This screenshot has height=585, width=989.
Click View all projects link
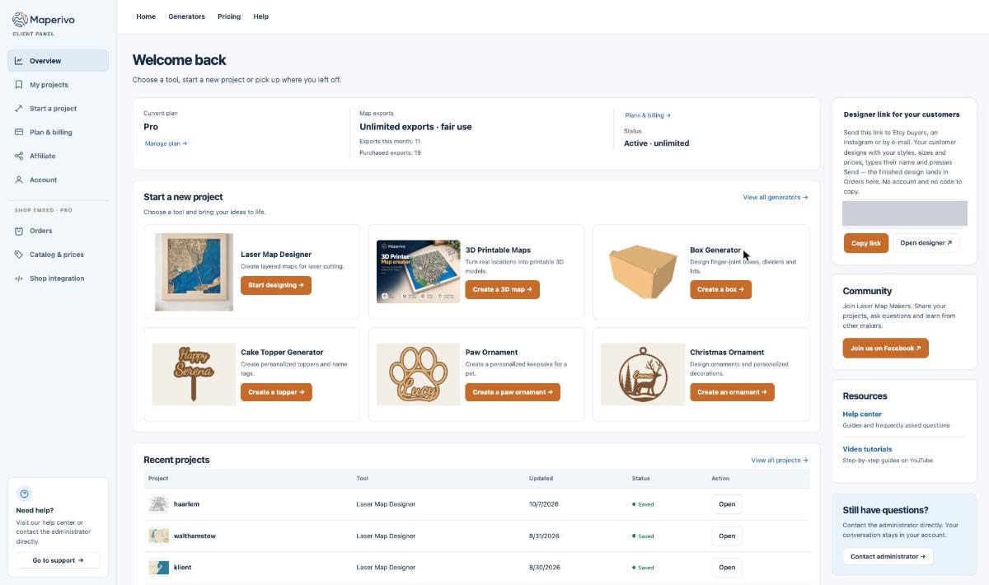[780, 461]
